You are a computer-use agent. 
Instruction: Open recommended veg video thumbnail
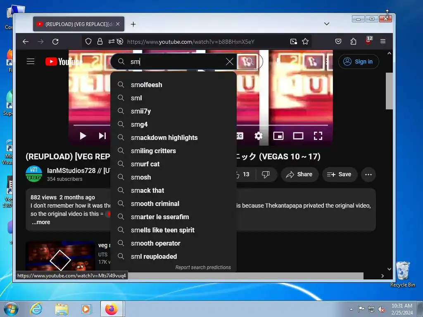click(60, 256)
